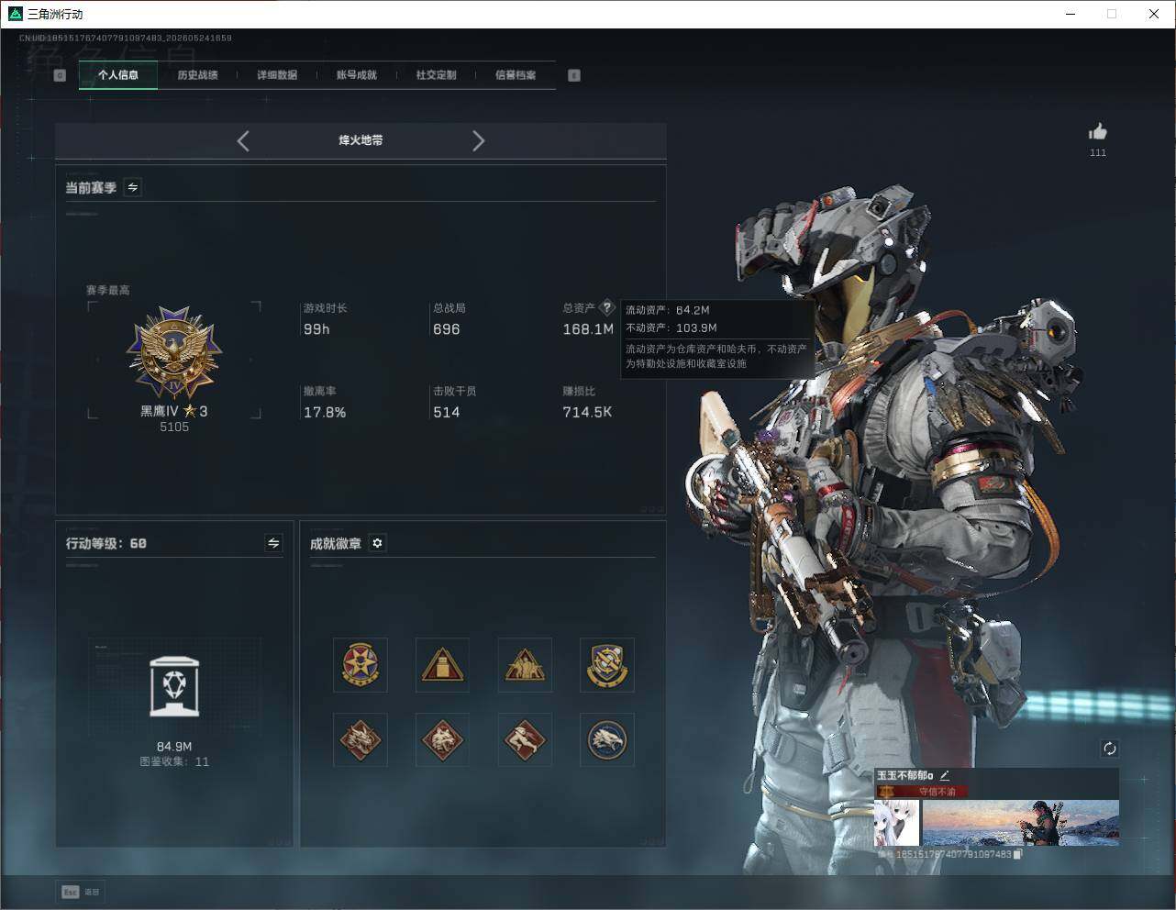Edit player name with pencil icon
The width and height of the screenshot is (1176, 910).
[x=945, y=775]
